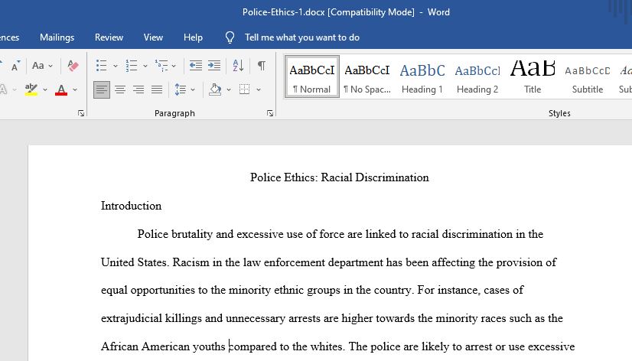
Task: Open the Help ribbon tab
Action: point(193,37)
